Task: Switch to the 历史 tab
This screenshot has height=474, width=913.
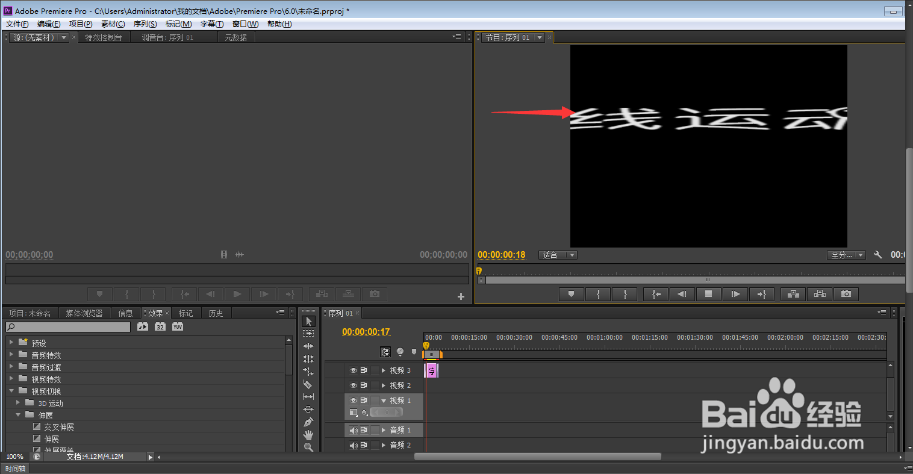Action: coord(216,313)
